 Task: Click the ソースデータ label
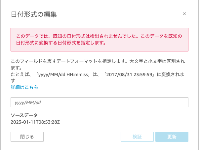pos(24,115)
